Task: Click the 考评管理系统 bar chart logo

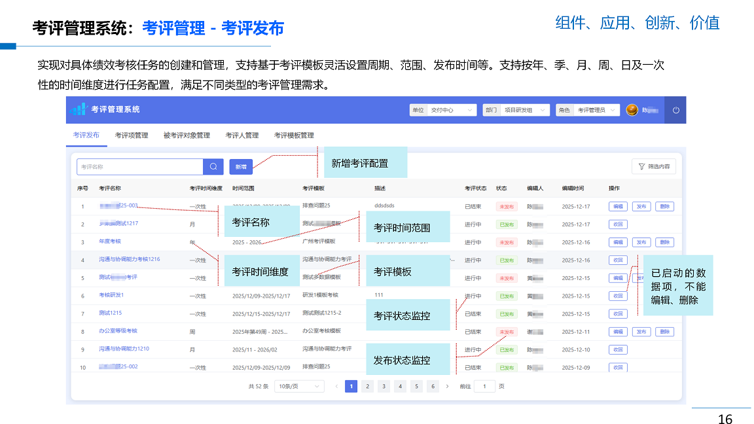Action: point(79,109)
